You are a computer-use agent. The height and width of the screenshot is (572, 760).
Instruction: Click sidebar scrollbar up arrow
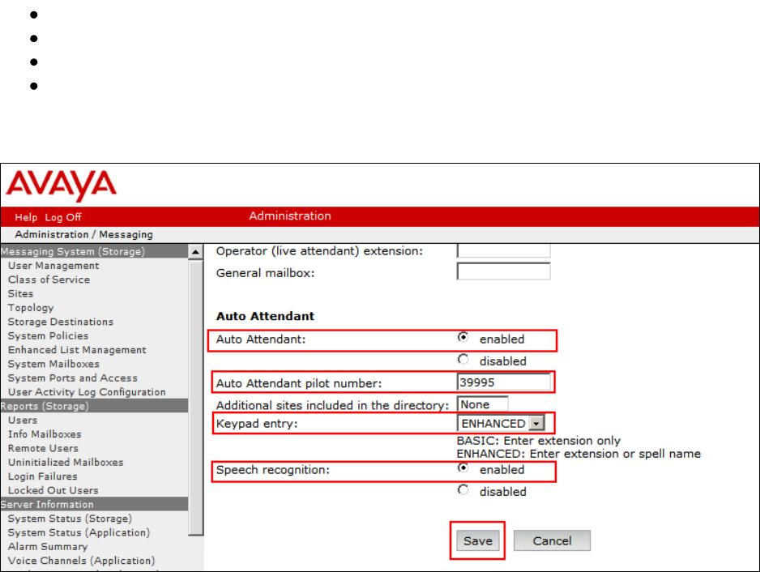(195, 252)
